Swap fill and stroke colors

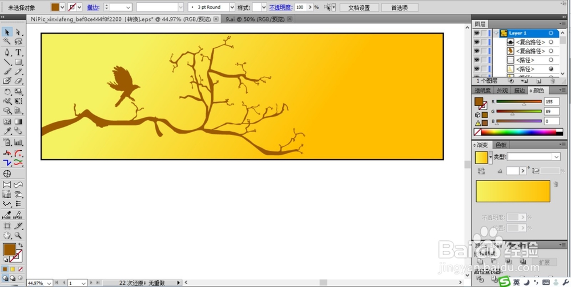click(21, 245)
